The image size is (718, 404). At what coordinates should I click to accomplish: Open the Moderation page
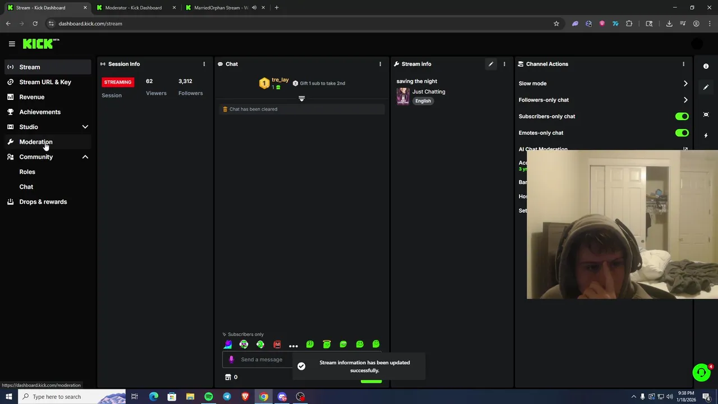pos(47,142)
